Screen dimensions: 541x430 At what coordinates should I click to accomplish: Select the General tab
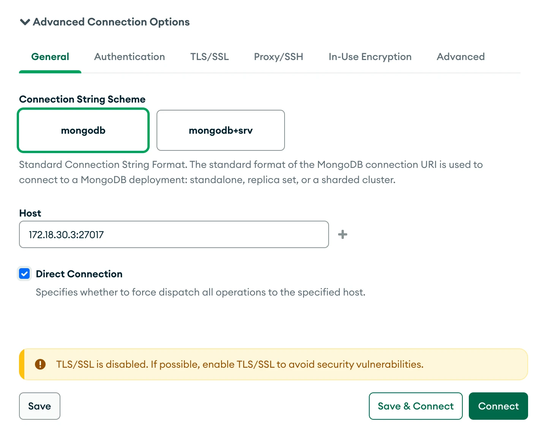click(x=50, y=57)
